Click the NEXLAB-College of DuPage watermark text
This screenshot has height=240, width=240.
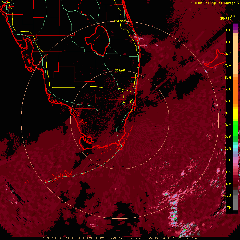(x=215, y=3)
